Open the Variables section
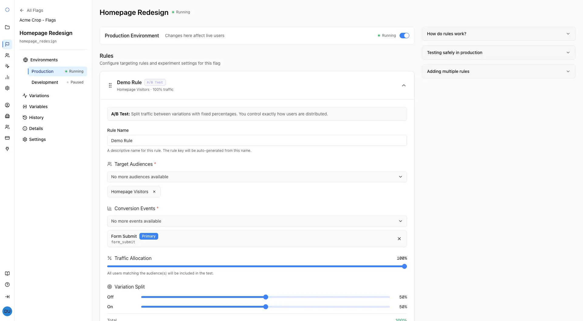Screen dimensions: 583x321 click(35, 107)
